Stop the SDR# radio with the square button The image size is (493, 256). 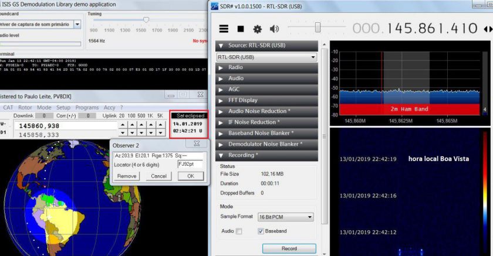[241, 29]
